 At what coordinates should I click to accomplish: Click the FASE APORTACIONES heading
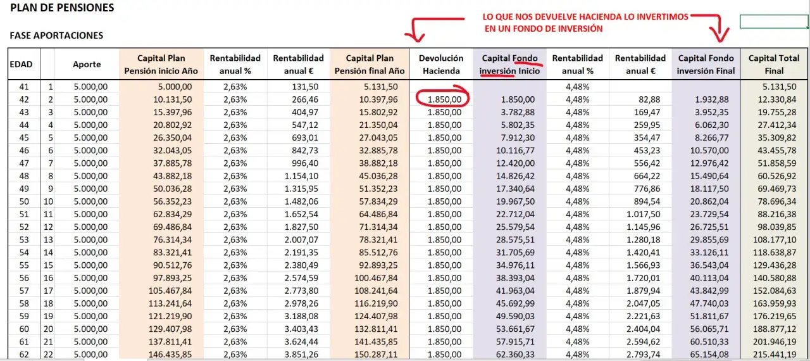57,35
